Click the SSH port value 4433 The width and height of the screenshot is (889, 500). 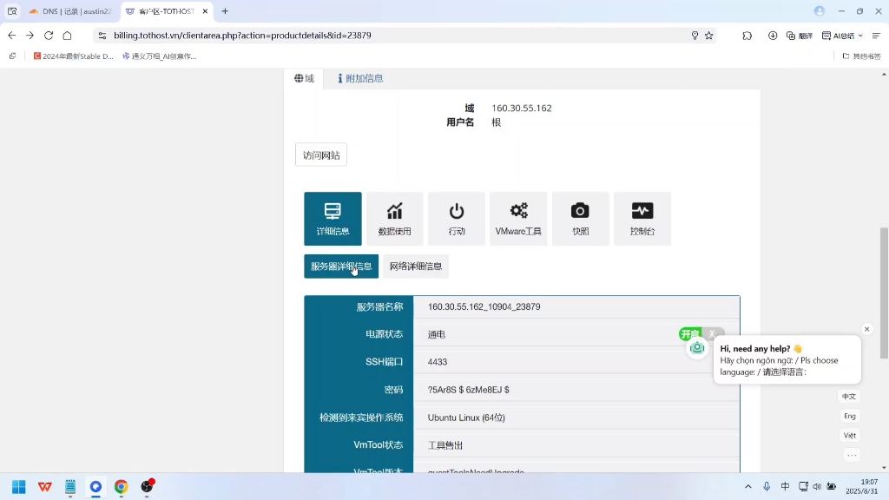click(438, 362)
